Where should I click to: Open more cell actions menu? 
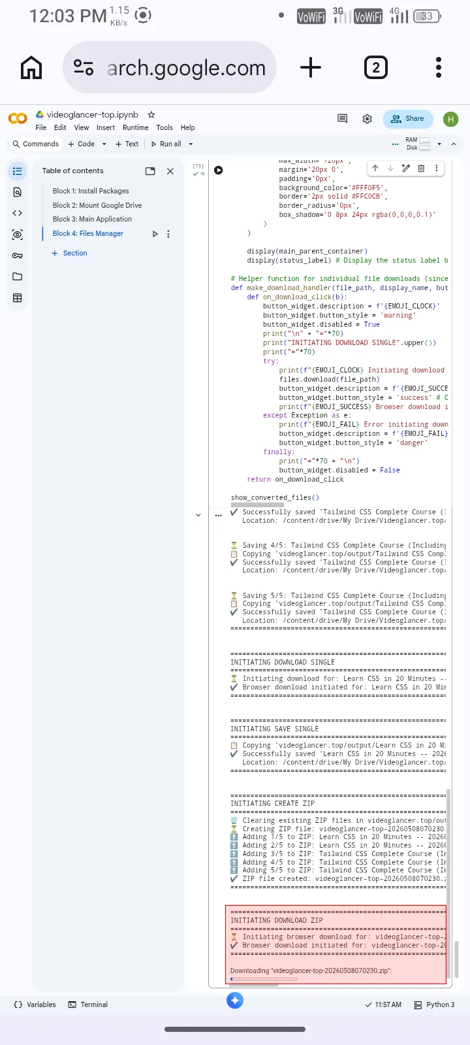tap(436, 169)
